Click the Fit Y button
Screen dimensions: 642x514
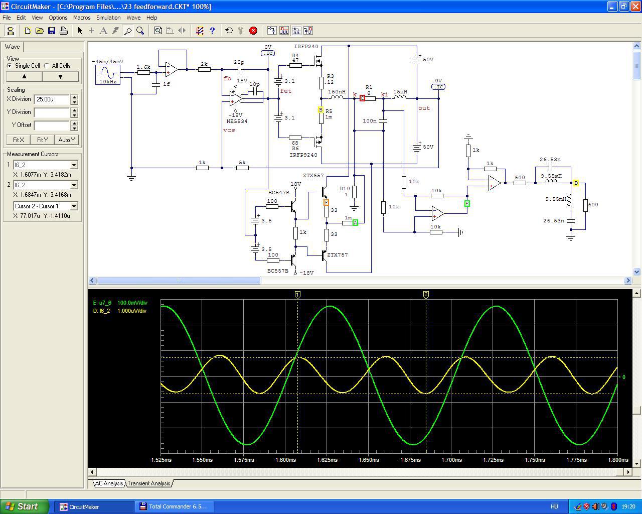click(43, 140)
